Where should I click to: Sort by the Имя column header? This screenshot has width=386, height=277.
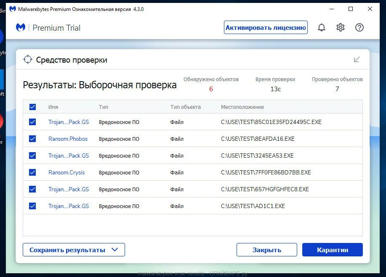53,107
